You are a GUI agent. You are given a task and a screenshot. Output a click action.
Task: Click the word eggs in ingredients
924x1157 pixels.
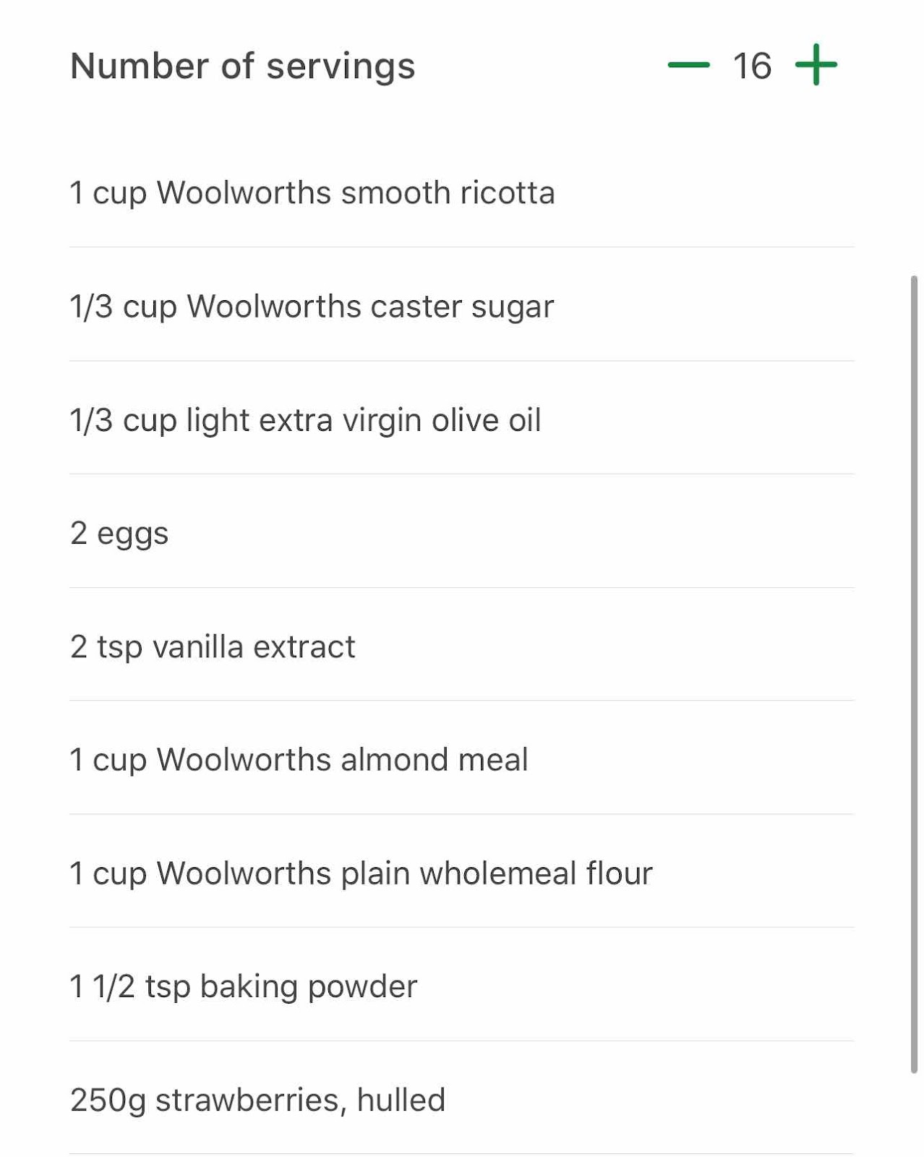[132, 535]
